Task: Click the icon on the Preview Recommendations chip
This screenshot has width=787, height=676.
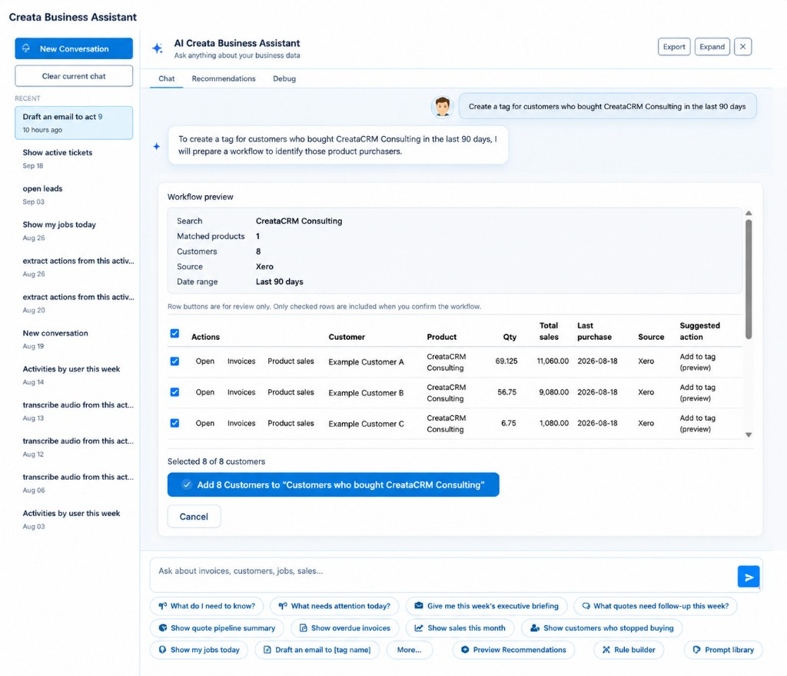Action: click(x=465, y=649)
